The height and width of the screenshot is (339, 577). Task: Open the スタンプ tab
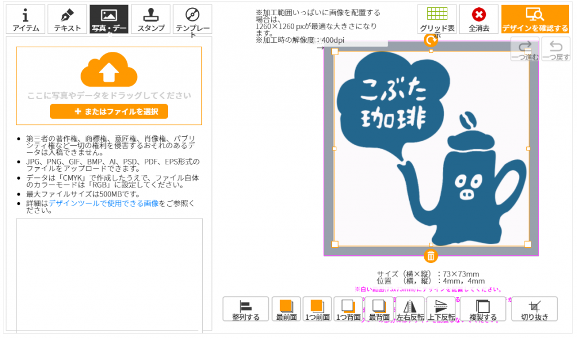(151, 19)
